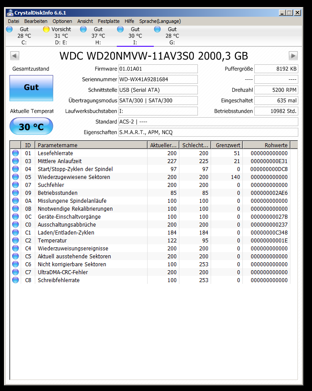
Task: Open the Hilfe menu
Action: pos(129,21)
